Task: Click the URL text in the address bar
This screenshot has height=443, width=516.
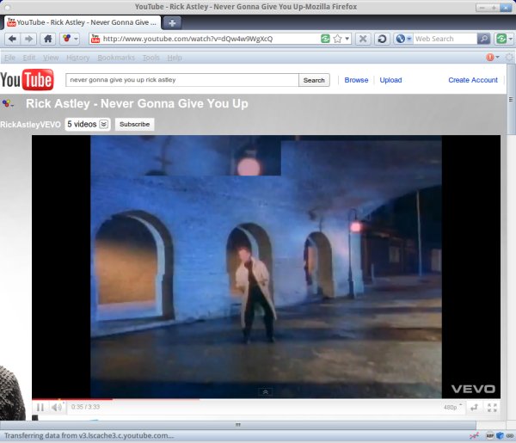Action: (187, 39)
